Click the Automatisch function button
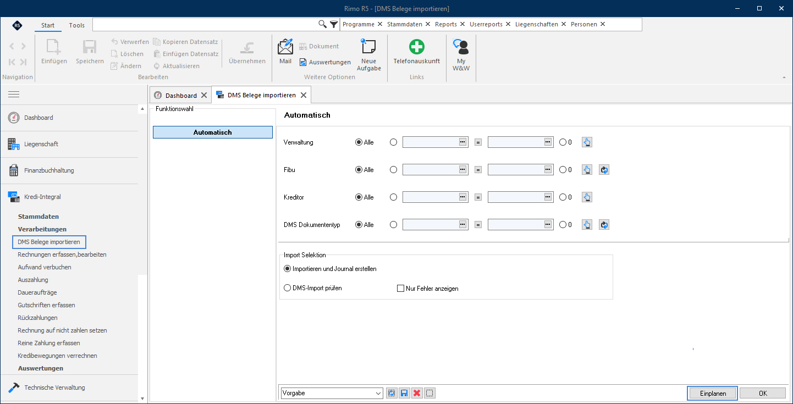 (x=213, y=132)
